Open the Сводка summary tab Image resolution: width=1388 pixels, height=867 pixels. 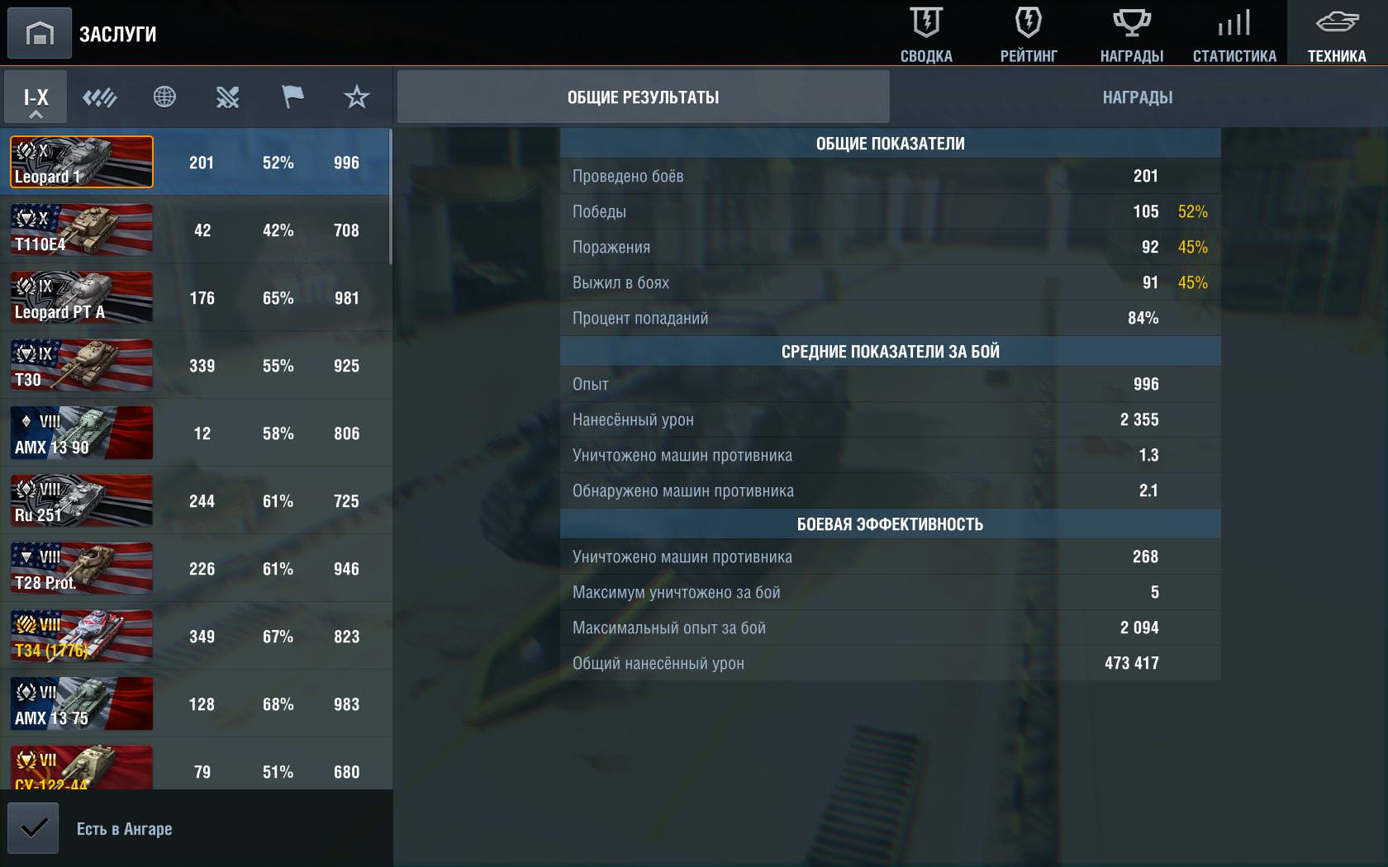(x=926, y=34)
